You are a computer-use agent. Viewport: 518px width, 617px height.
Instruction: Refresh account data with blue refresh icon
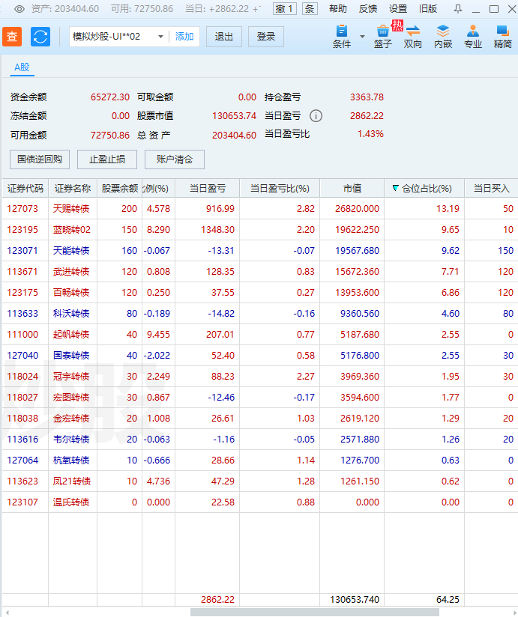[x=40, y=37]
